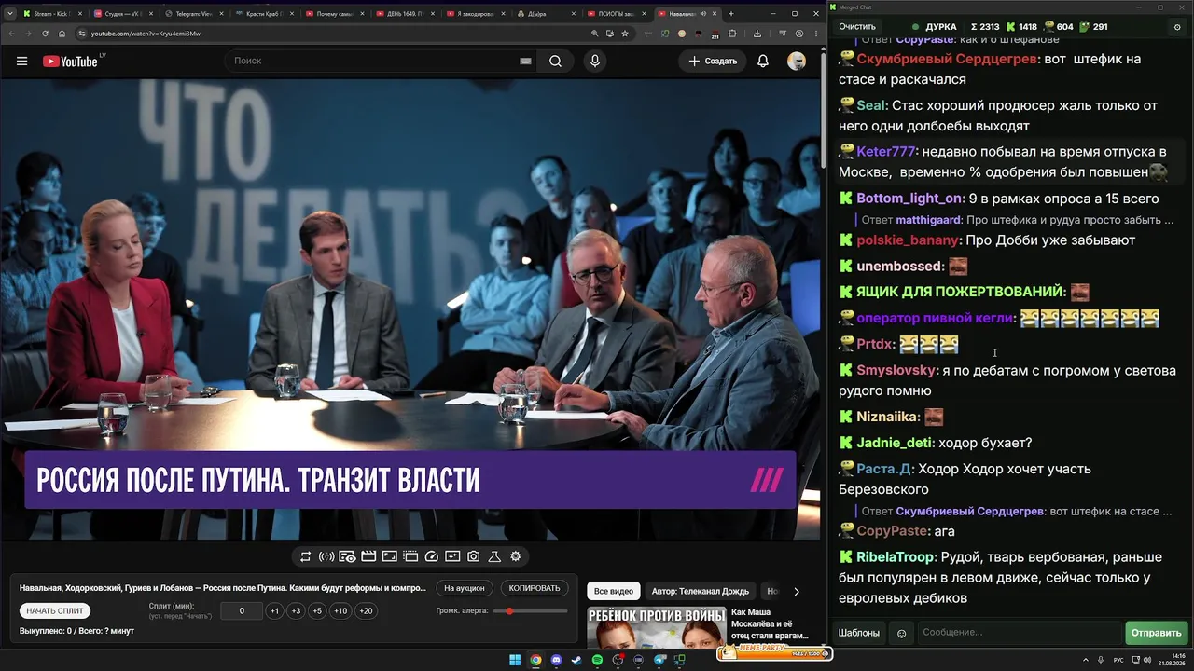The image size is (1194, 671).
Task: Add +10 minutes to split
Action: [x=340, y=611]
